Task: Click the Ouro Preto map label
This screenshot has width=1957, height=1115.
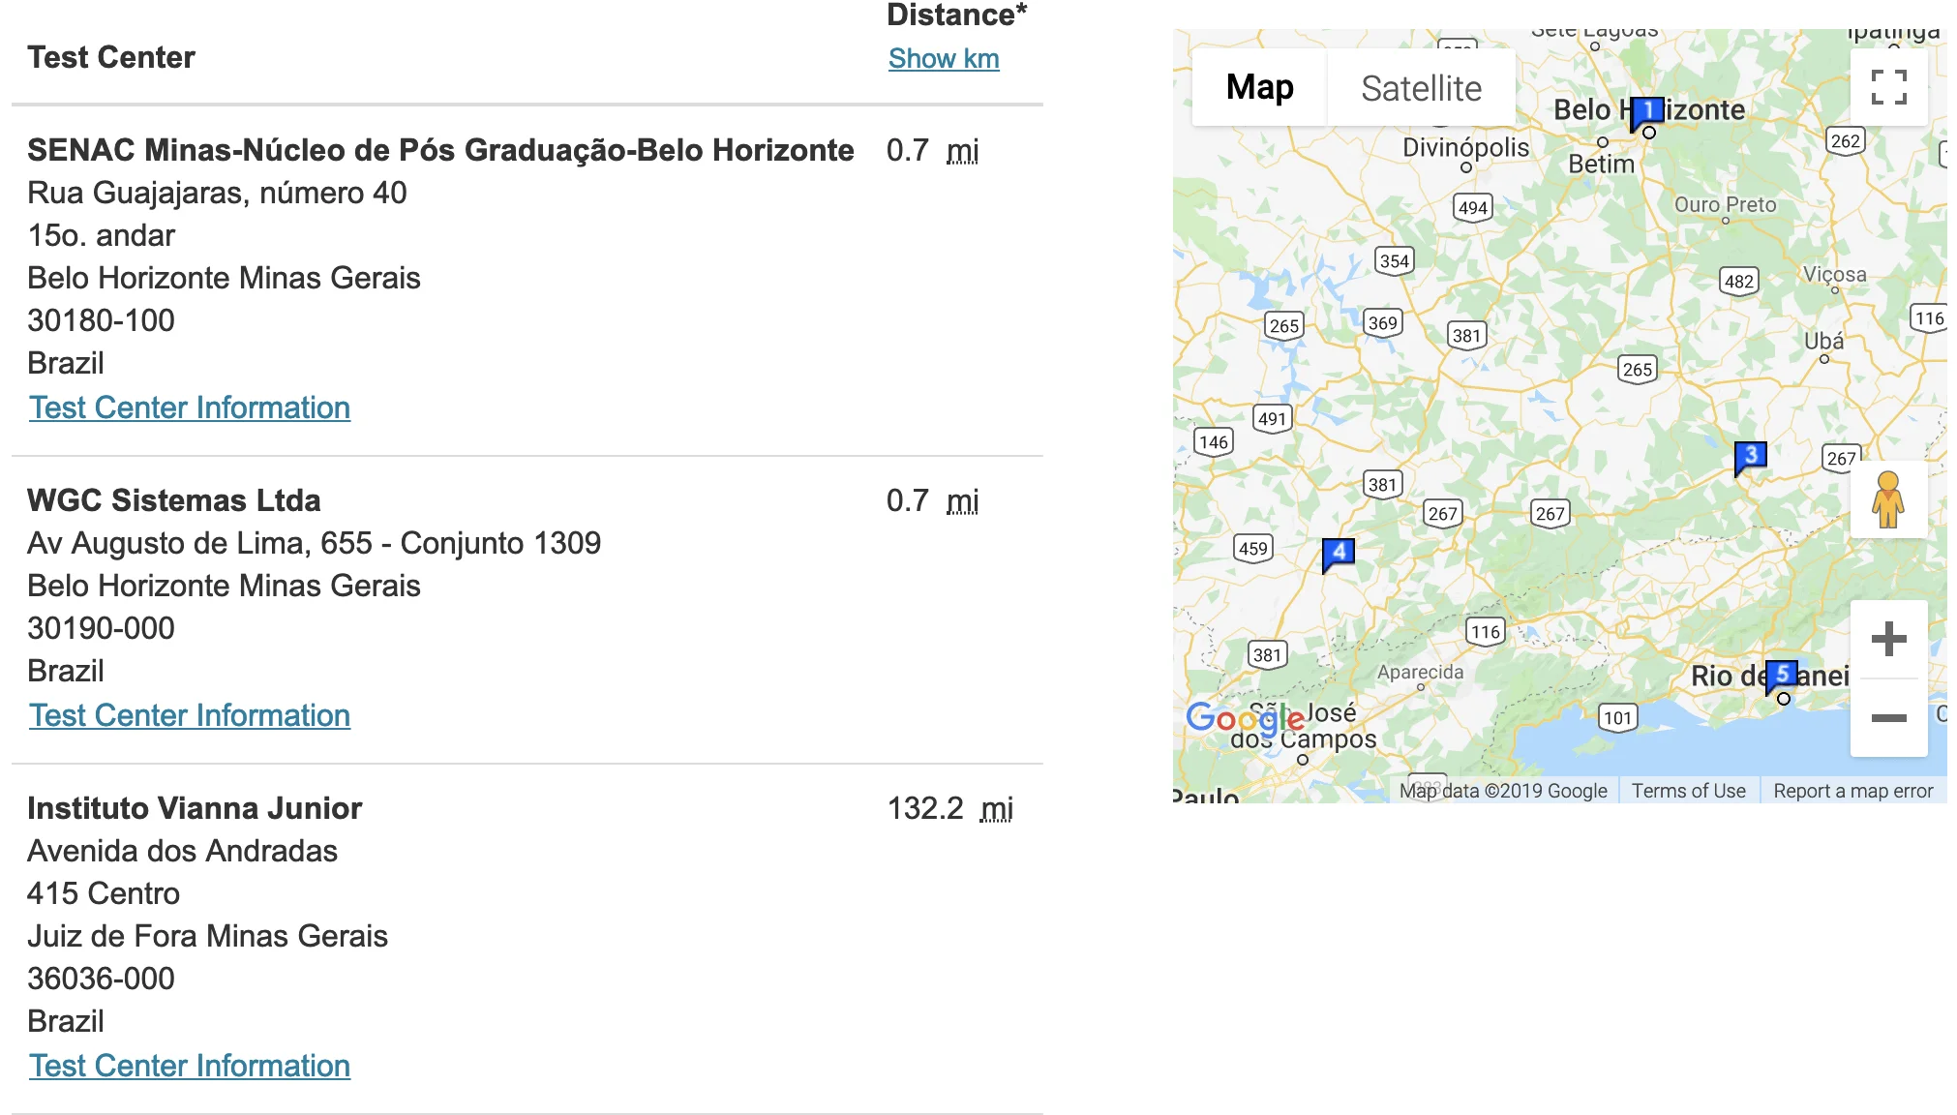Action: [x=1725, y=205]
